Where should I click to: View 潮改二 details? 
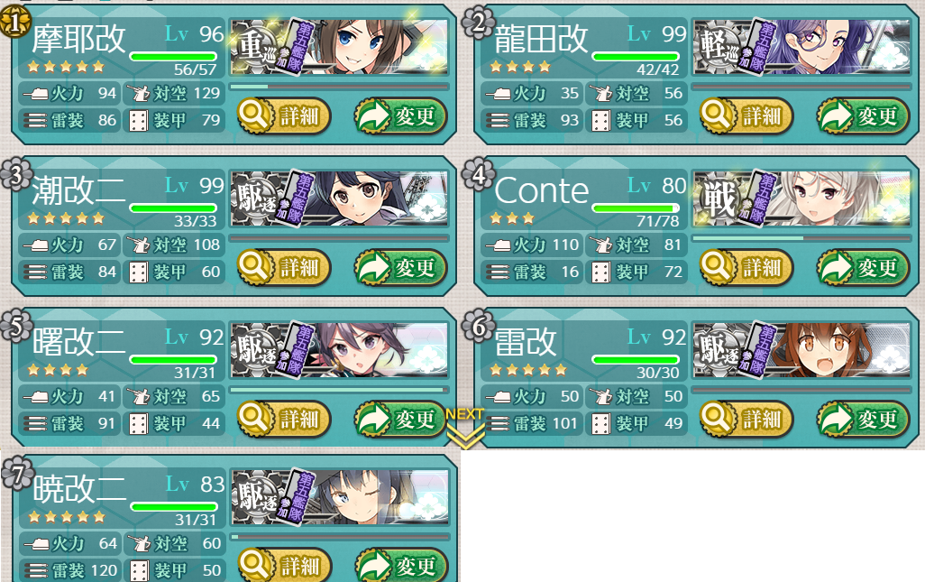tap(284, 267)
